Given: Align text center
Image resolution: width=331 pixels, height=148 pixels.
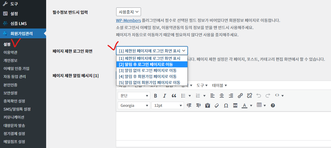Looking at the screenshot, I should point(222,96).
